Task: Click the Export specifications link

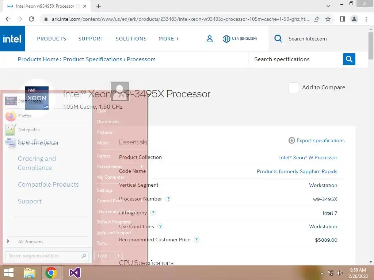Action: point(320,140)
